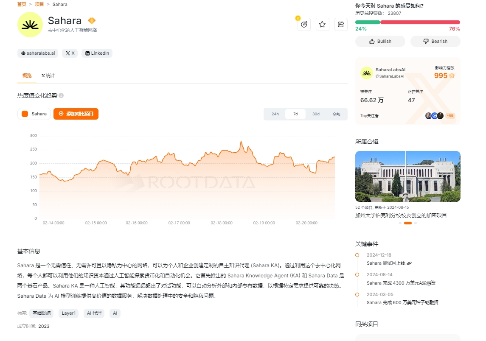Viewport: 486px width, 341px height.
Task: Click the share icon button
Action: tap(341, 25)
